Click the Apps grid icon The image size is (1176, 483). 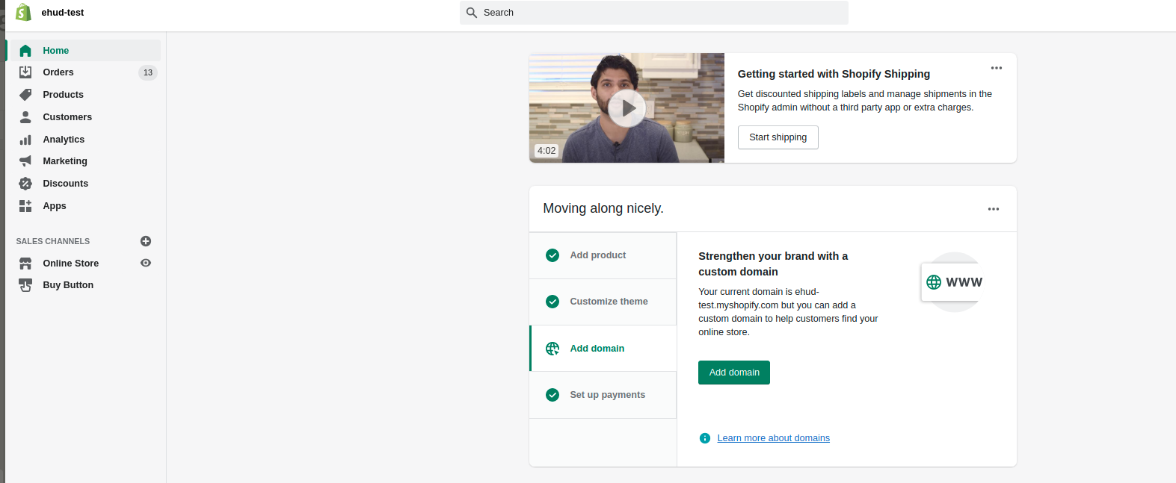25,206
